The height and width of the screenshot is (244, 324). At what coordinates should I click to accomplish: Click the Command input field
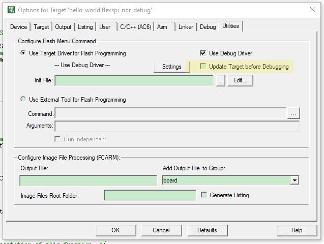click(x=171, y=113)
